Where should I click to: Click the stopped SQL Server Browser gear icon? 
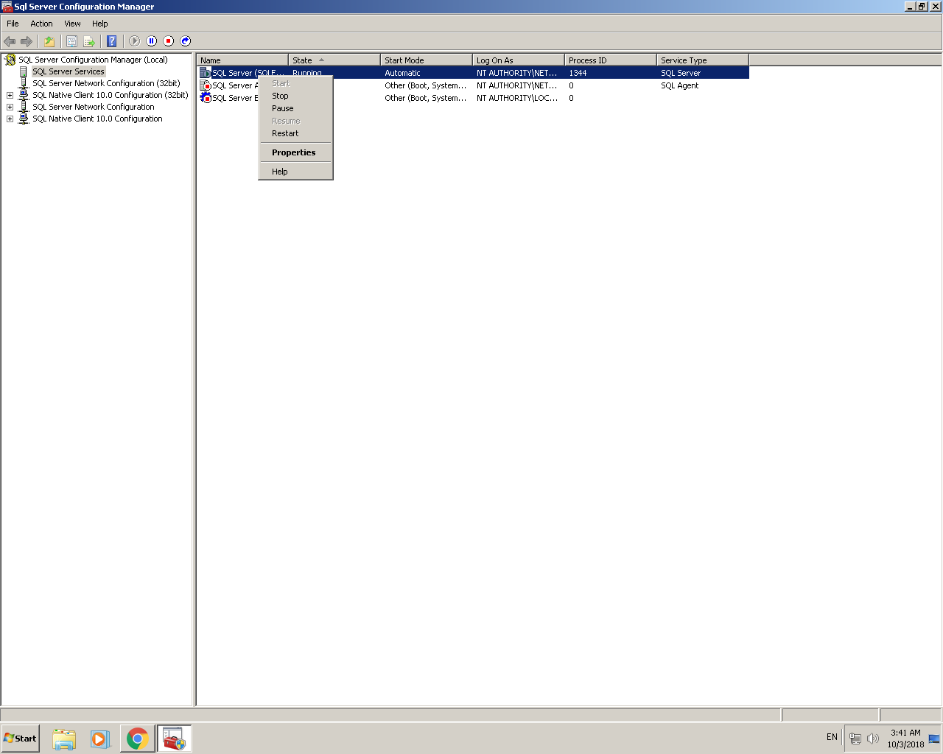pyautogui.click(x=206, y=98)
